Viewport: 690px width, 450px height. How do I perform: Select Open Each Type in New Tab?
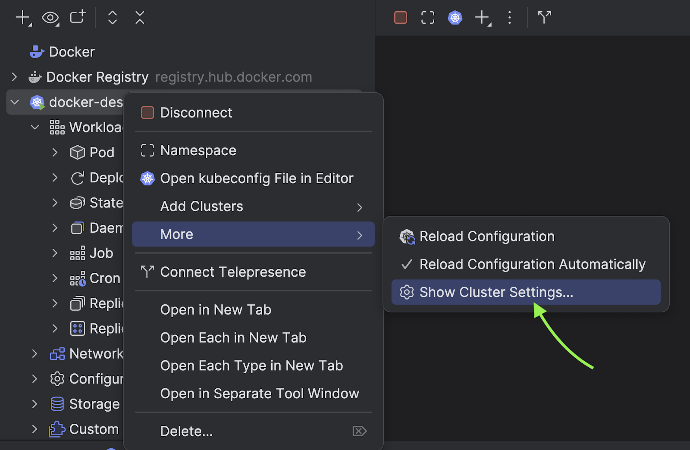point(253,366)
